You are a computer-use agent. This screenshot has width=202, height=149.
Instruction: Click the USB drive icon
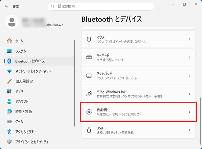[x=89, y=130]
